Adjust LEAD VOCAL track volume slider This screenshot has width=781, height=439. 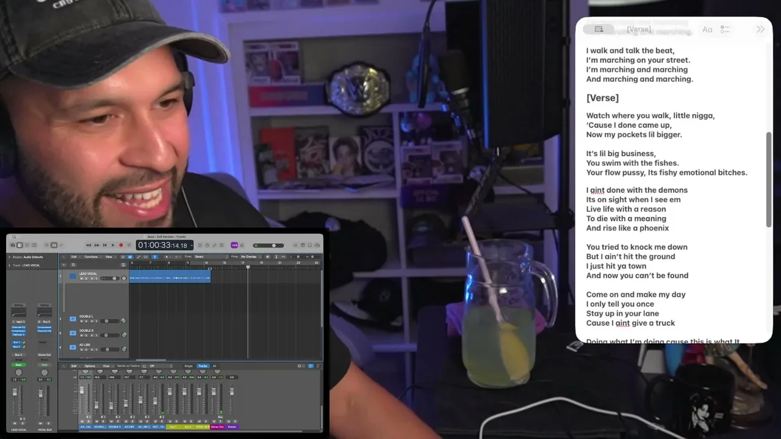coord(110,279)
